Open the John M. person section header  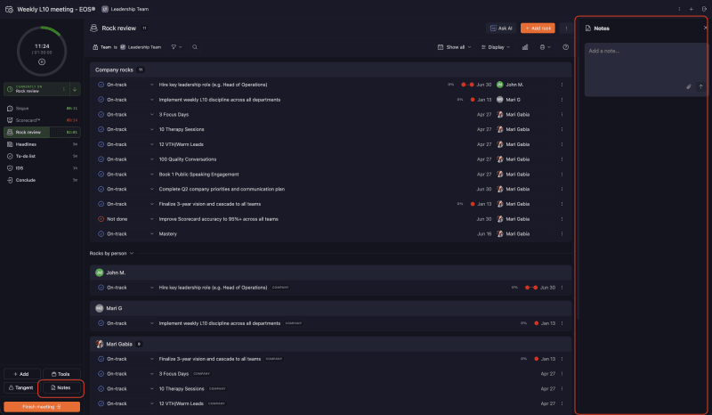click(x=330, y=273)
